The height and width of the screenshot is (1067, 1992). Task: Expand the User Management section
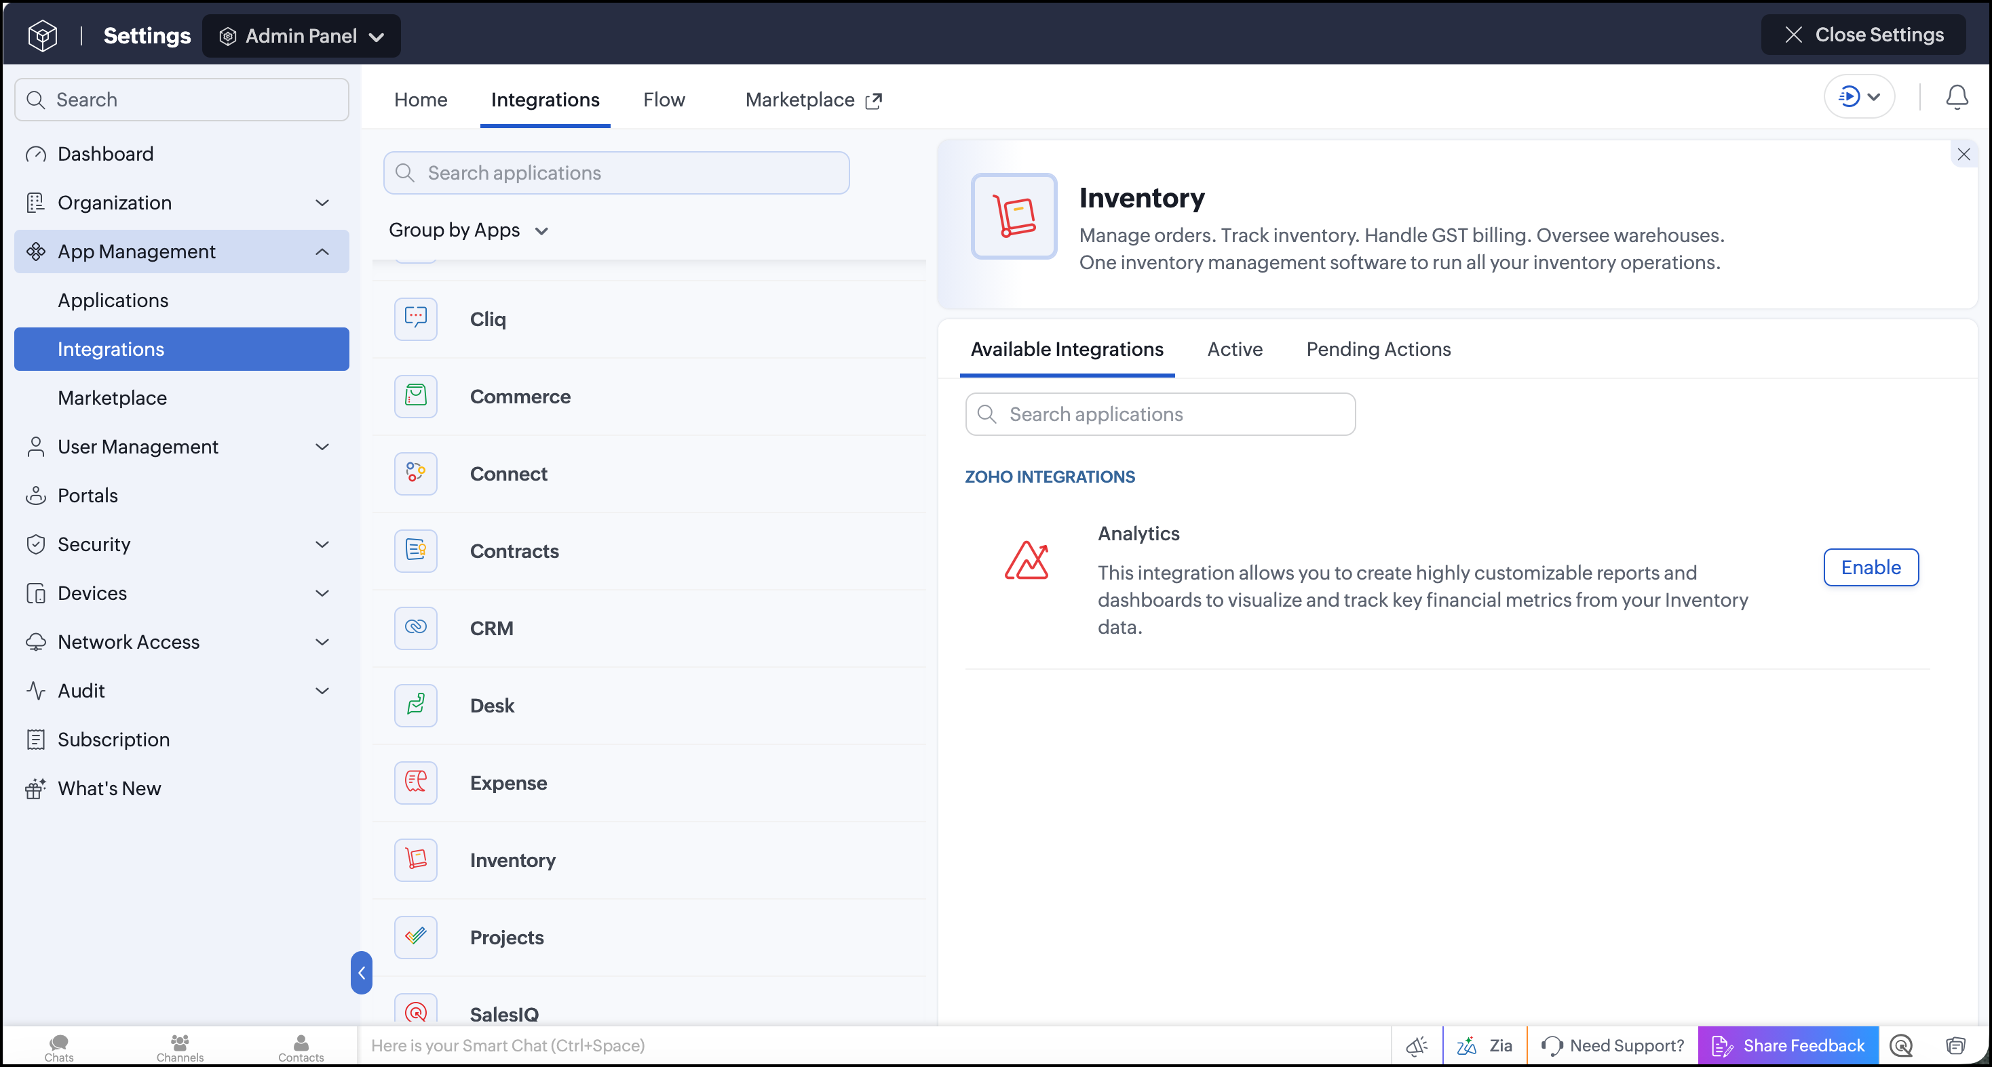(322, 447)
